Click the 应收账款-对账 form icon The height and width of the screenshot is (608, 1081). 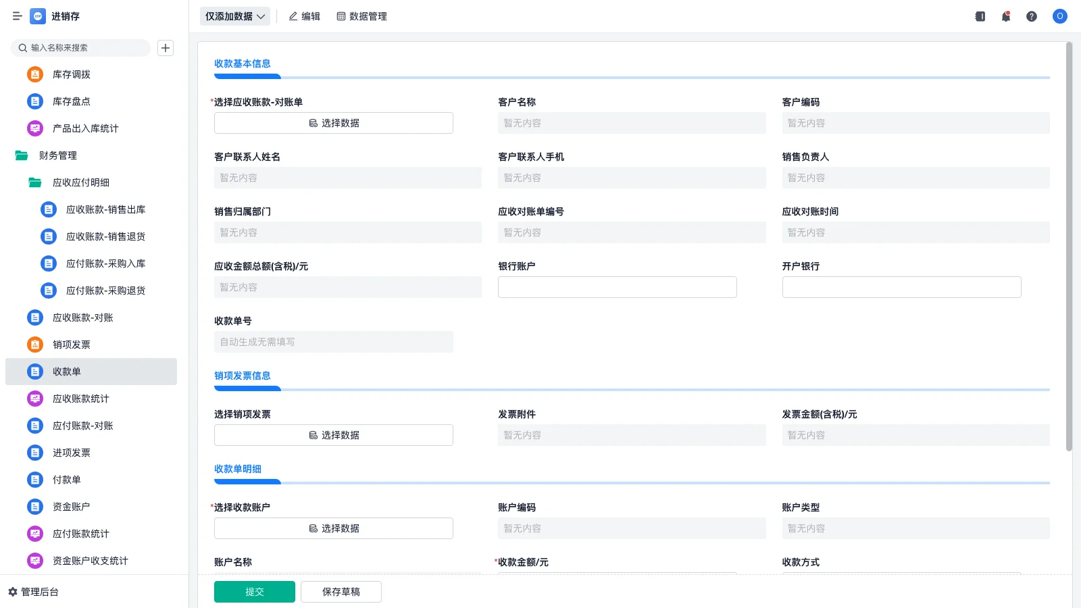click(x=35, y=318)
